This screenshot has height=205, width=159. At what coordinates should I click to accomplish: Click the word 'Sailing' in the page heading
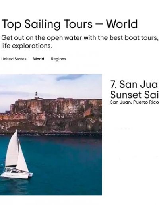(x=43, y=24)
